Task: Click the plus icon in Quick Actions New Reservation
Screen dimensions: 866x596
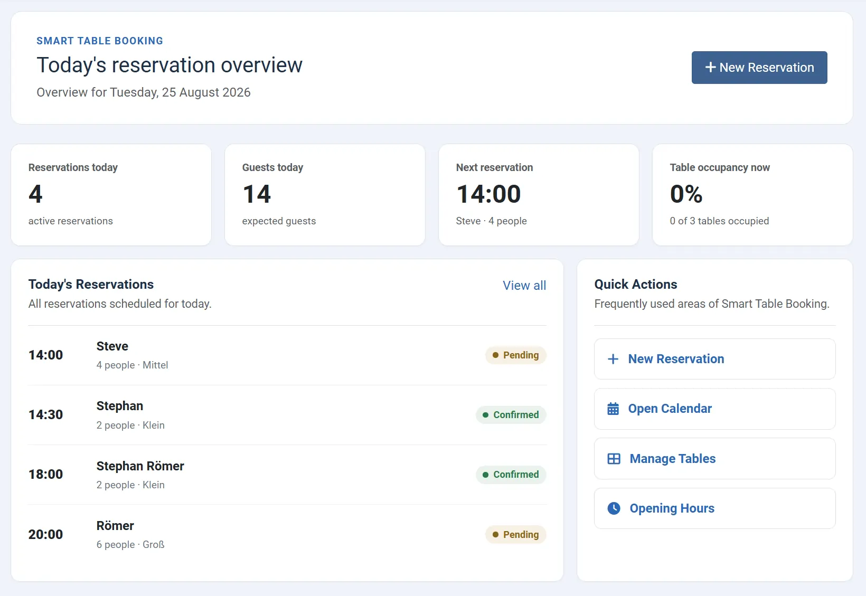Action: pyautogui.click(x=613, y=359)
